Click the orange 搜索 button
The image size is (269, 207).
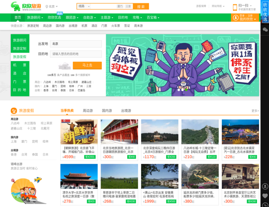pos(141,7)
